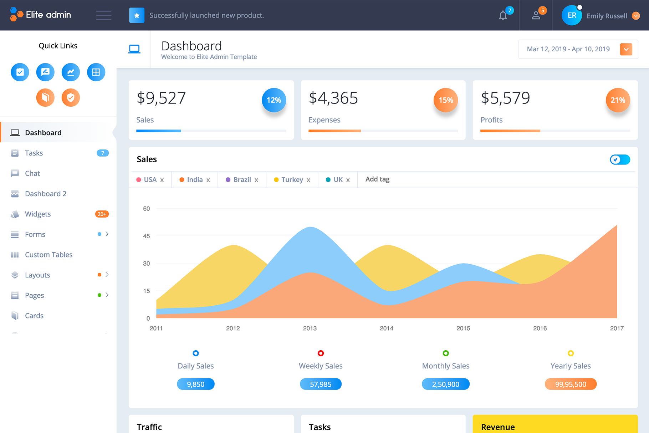Click the Yearly Sales 99,95,500 button
649x433 pixels.
click(571, 384)
